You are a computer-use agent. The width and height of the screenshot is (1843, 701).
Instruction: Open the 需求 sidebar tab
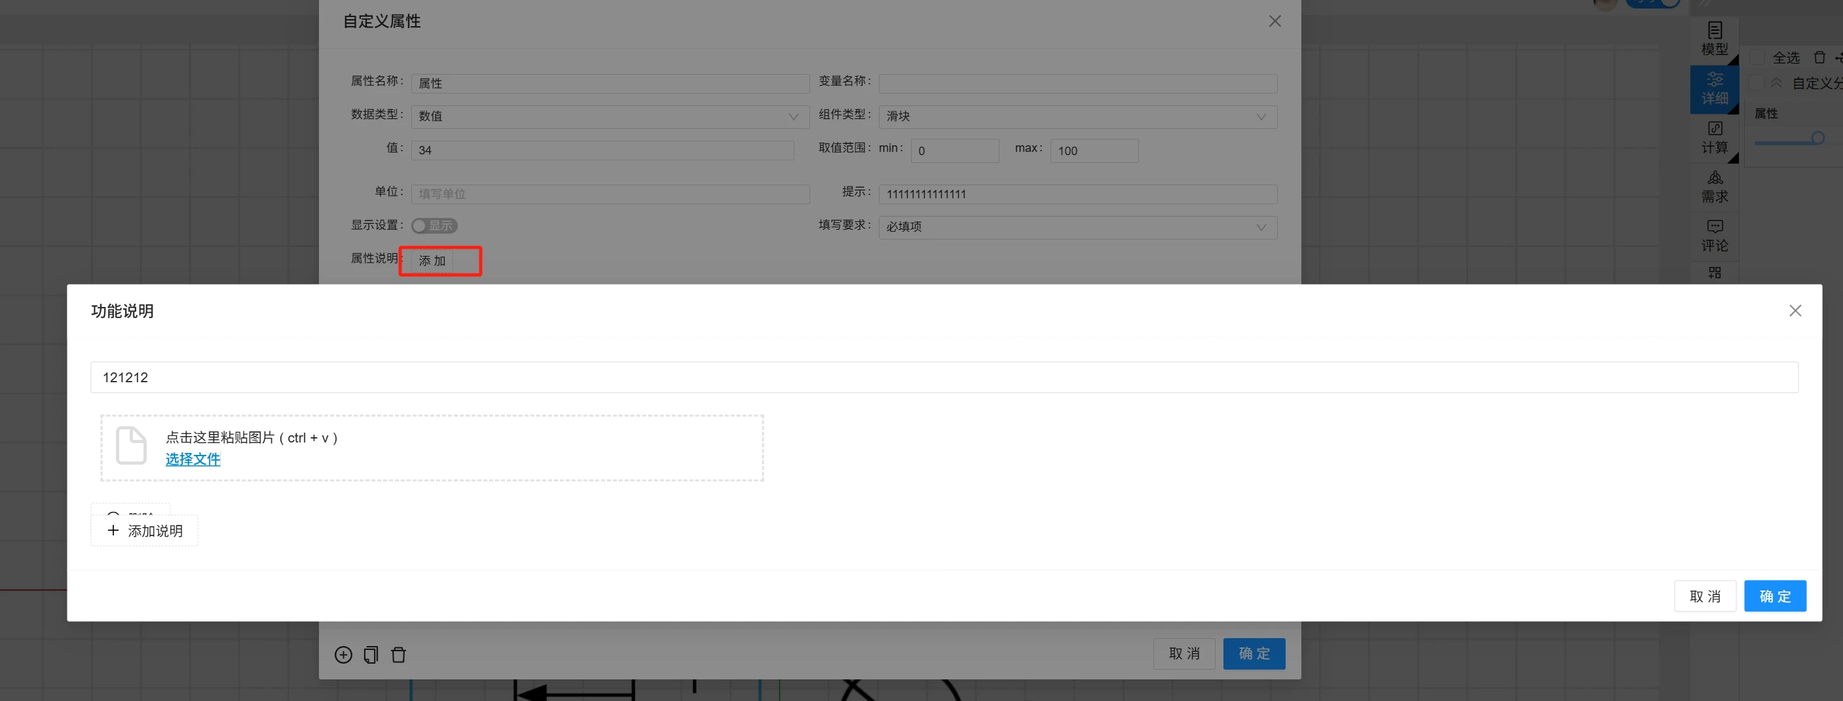pos(1714,187)
